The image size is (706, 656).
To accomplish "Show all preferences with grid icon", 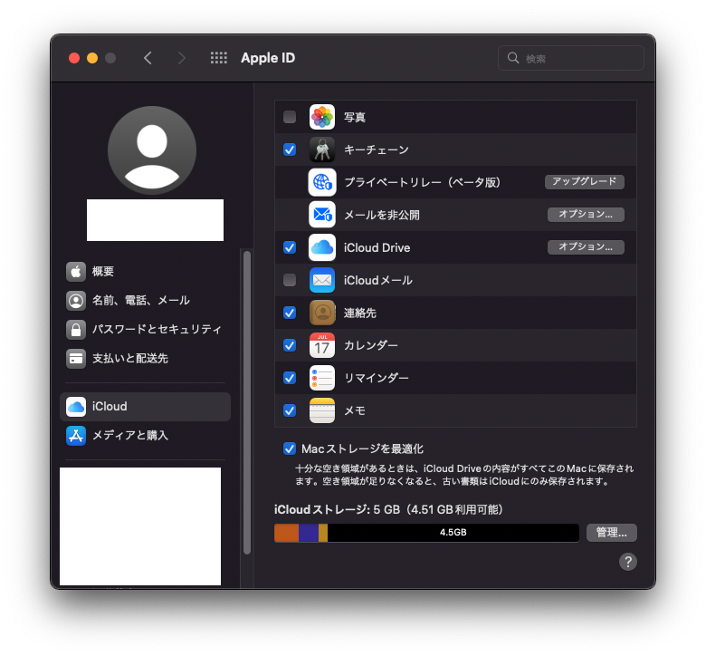I will 219,58.
